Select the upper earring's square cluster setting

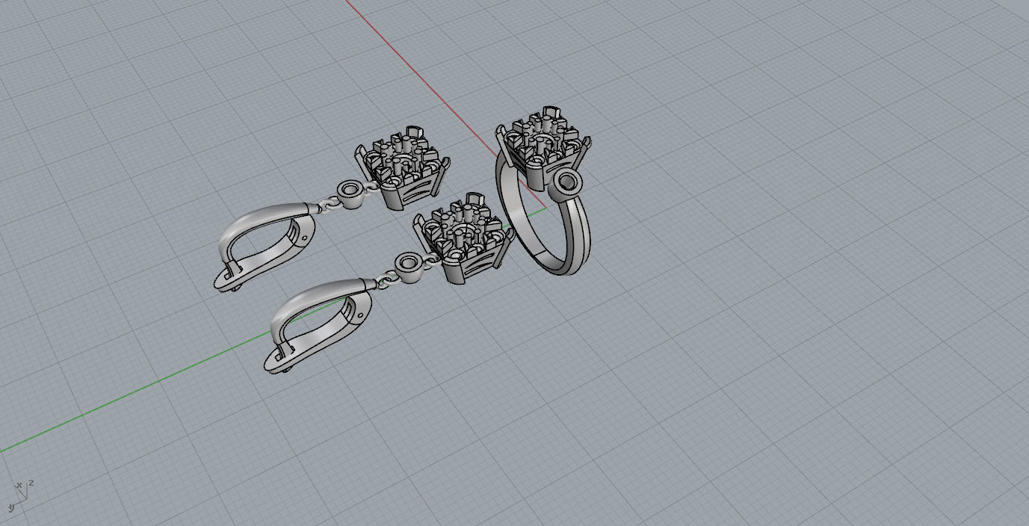tap(403, 167)
